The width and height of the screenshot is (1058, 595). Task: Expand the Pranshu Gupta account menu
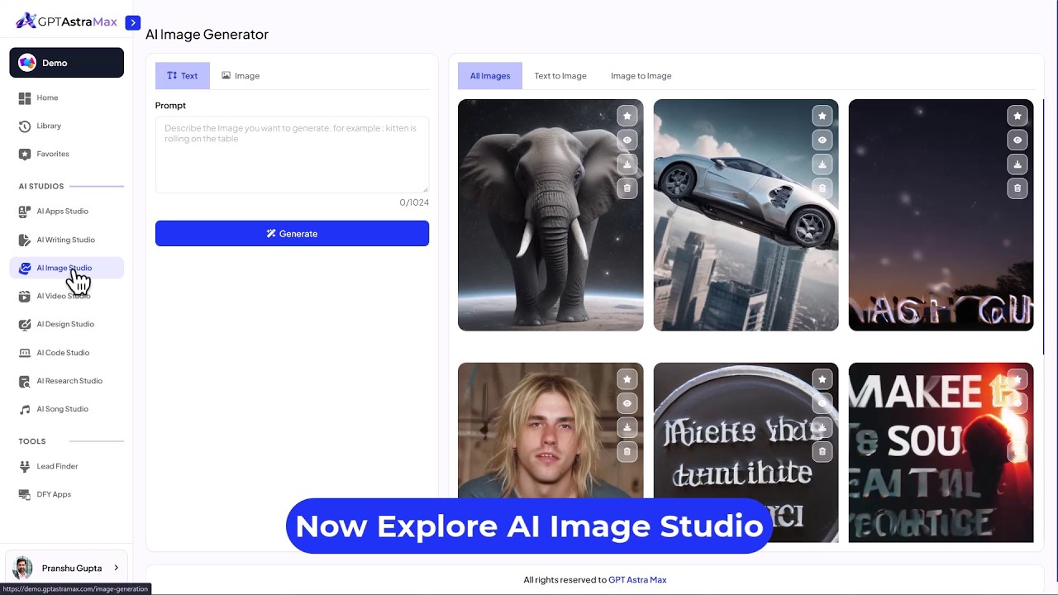pos(66,568)
